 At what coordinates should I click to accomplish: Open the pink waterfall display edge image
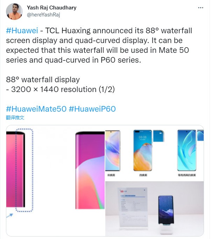pos(56,181)
